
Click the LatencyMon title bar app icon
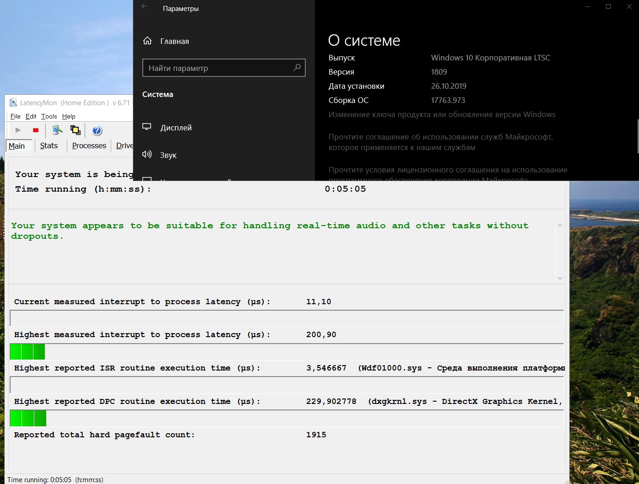click(13, 103)
